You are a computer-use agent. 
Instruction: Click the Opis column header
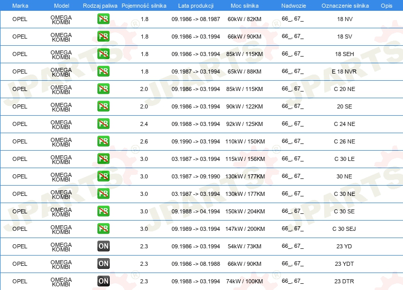pos(387,6)
